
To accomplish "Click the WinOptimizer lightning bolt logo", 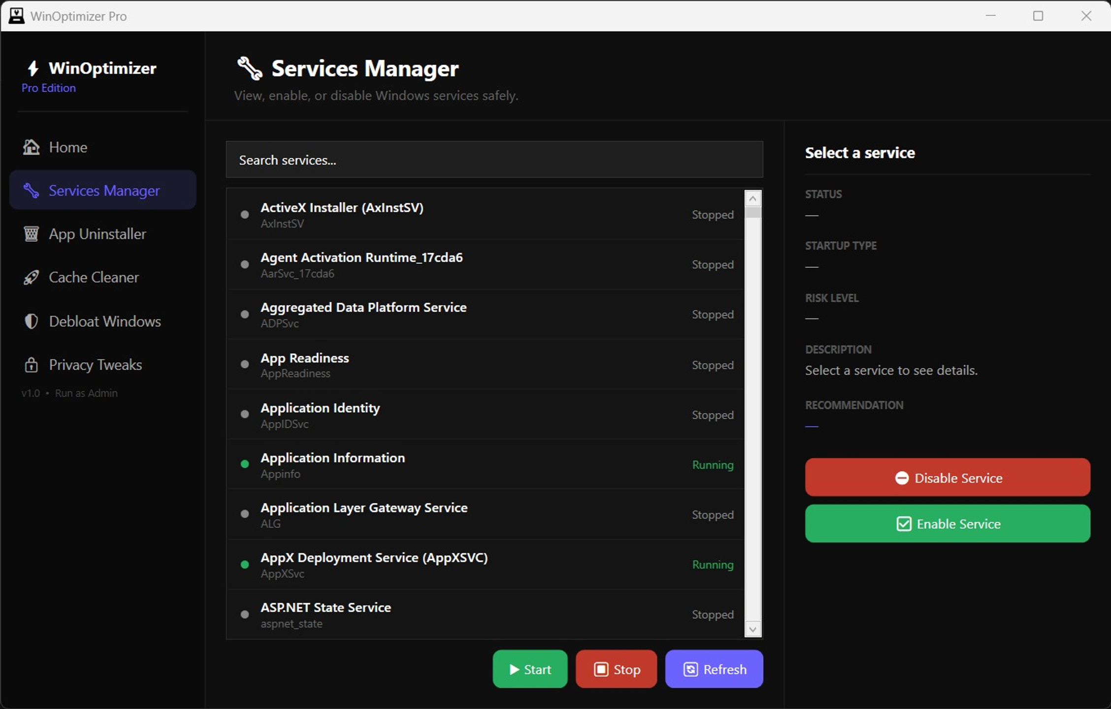I will pyautogui.click(x=33, y=68).
